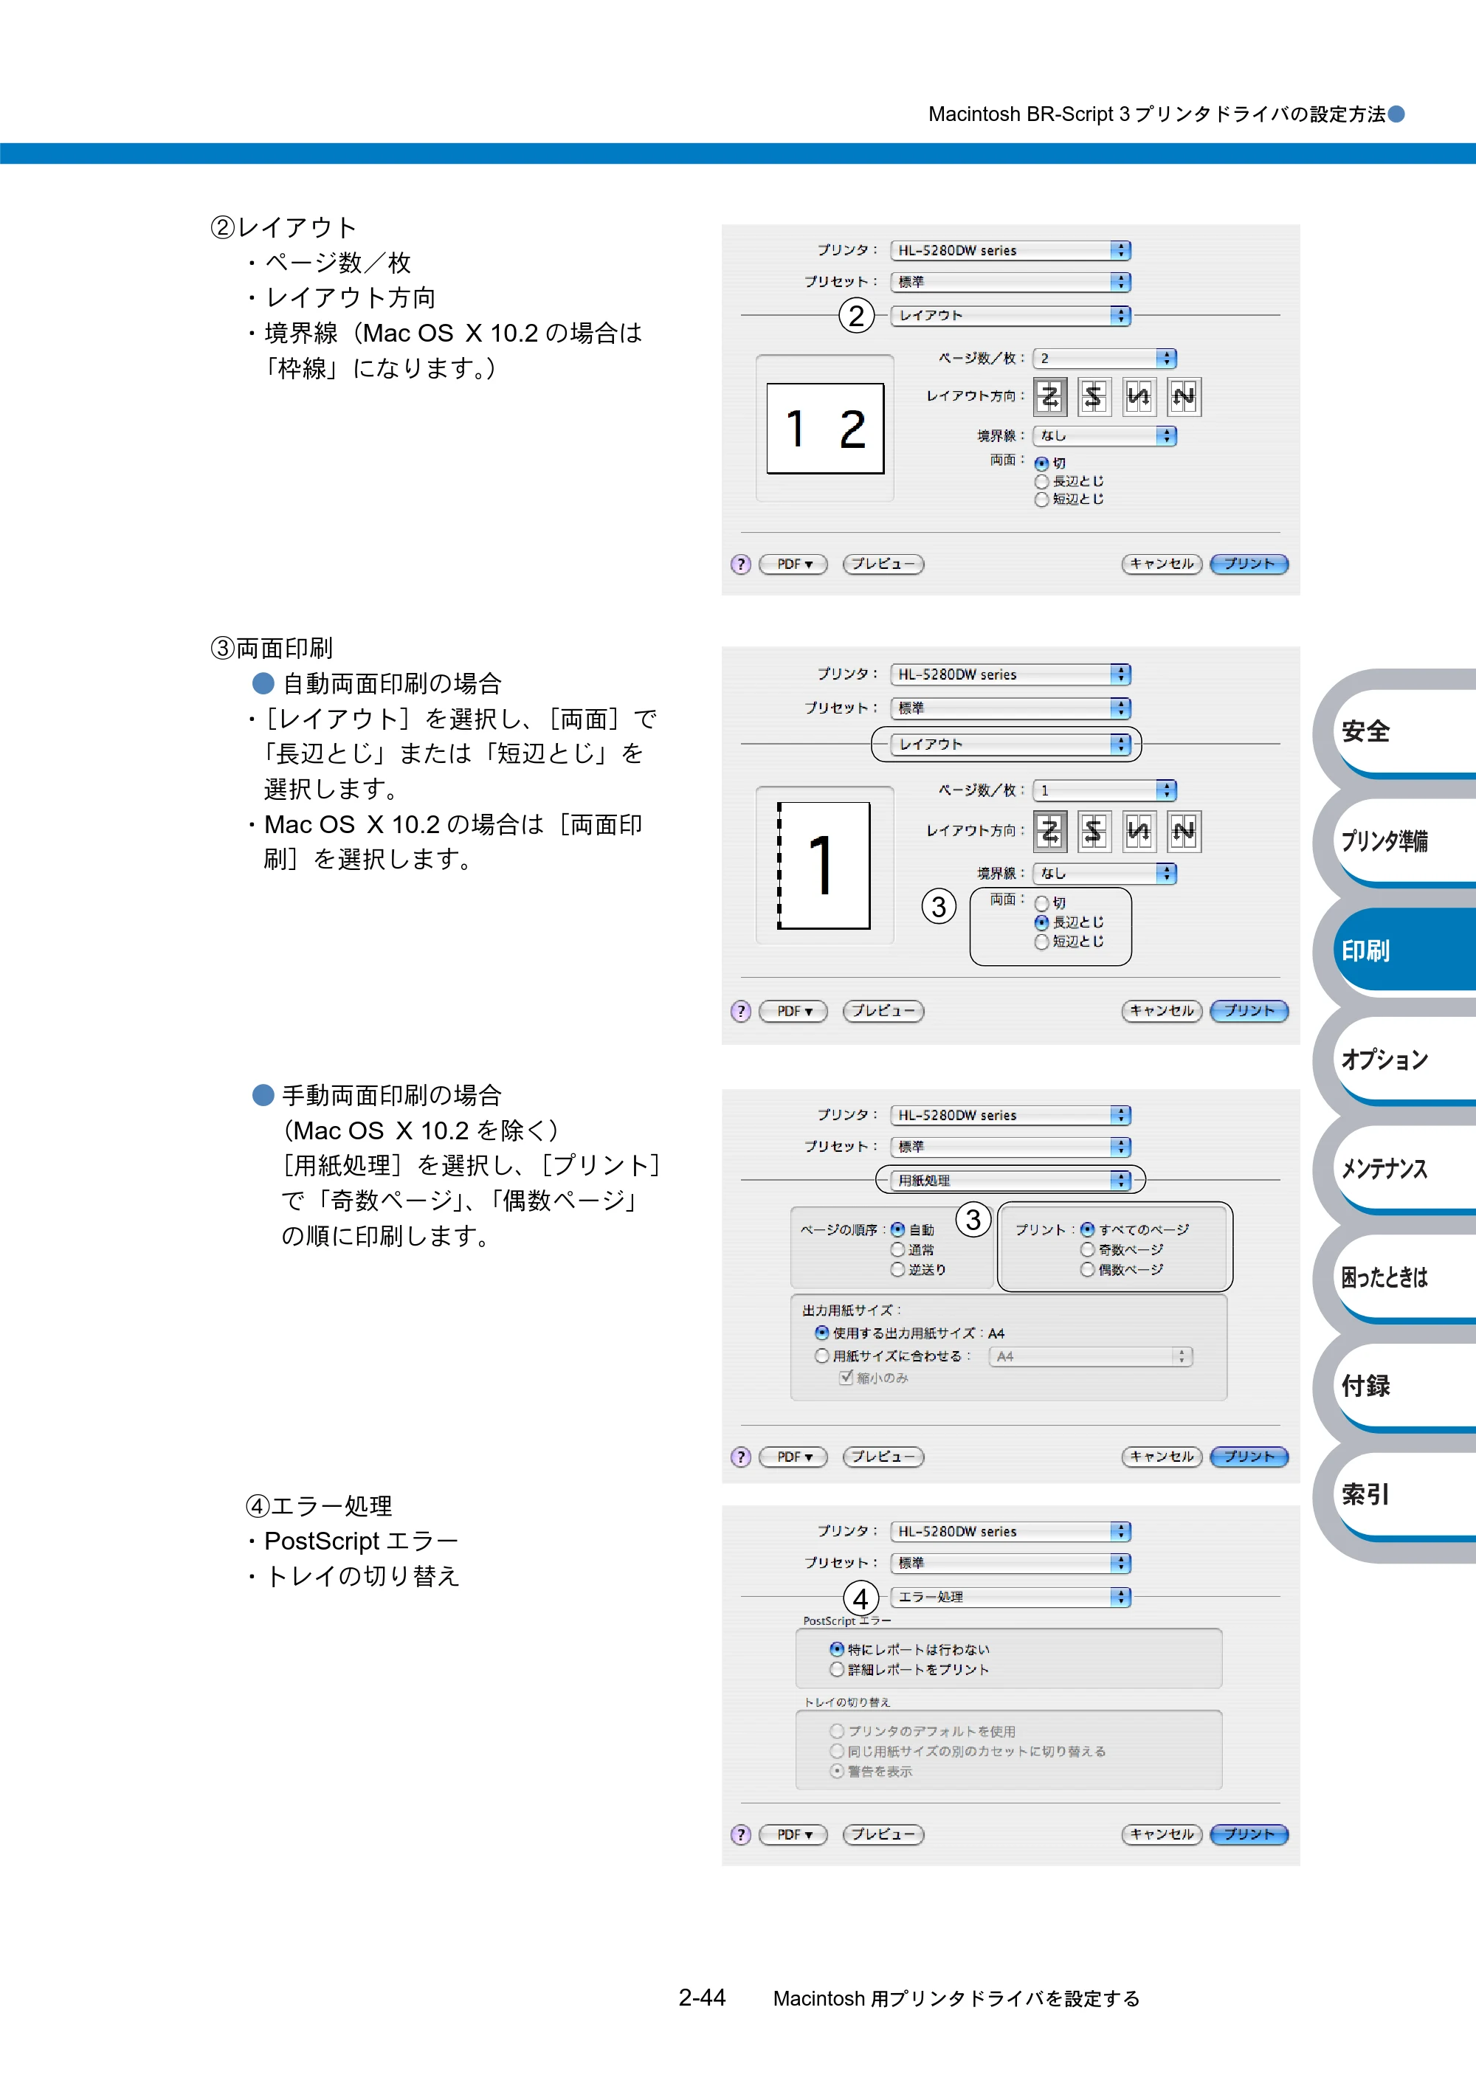The height and width of the screenshot is (2089, 1476).
Task: Select プリンタのデフォルトを使用 tray option
Action: [837, 1730]
